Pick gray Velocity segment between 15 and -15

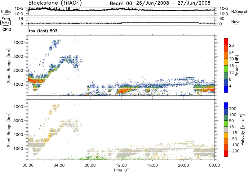226,130
